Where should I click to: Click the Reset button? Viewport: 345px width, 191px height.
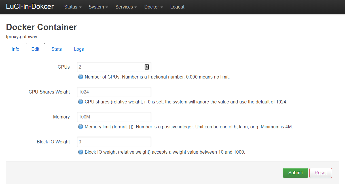pyautogui.click(x=320, y=173)
